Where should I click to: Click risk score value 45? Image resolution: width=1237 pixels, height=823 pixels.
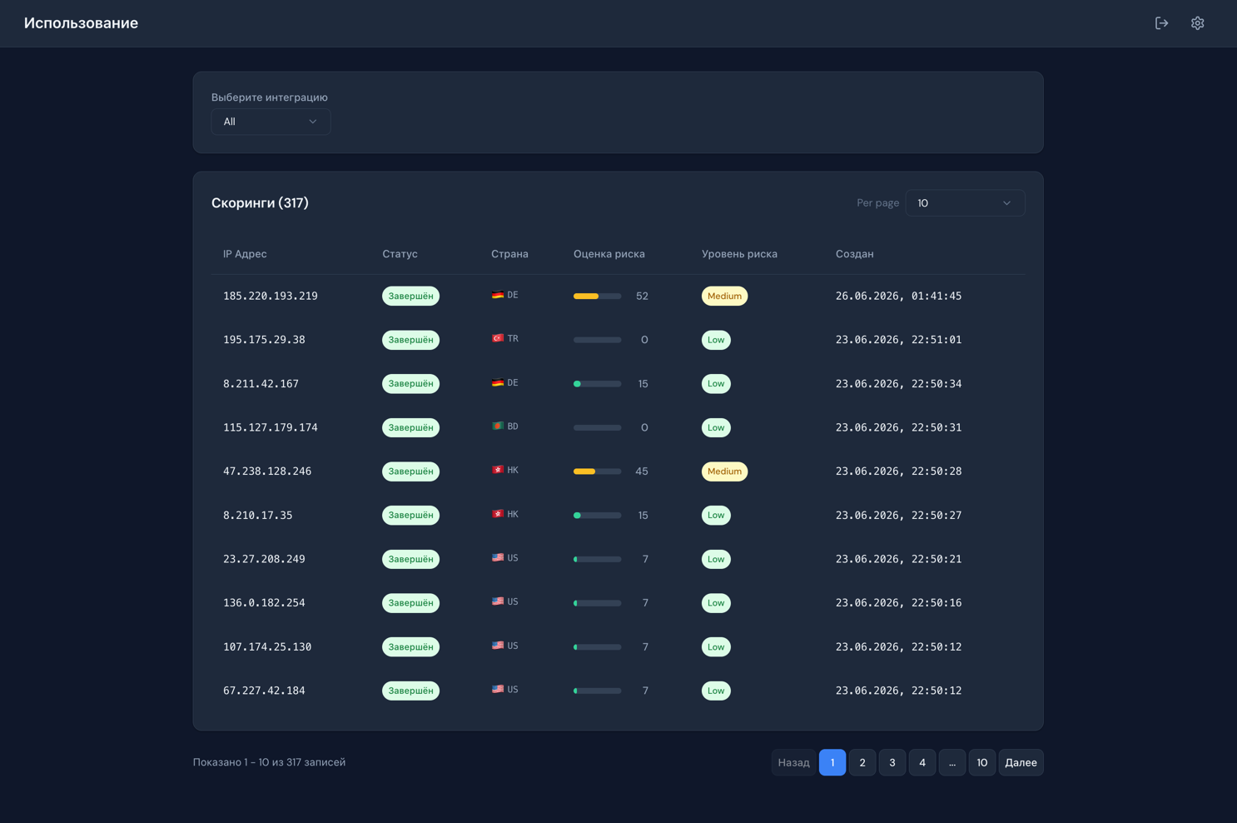[642, 471]
